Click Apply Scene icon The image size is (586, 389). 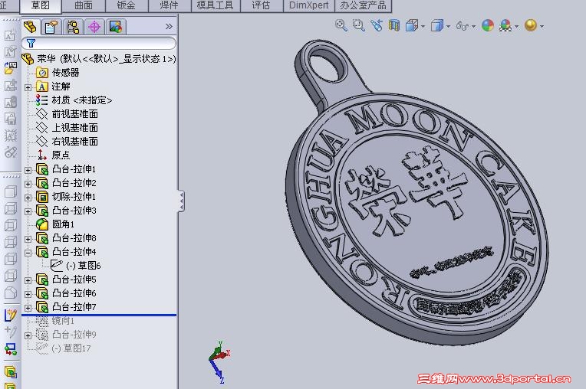click(505, 25)
